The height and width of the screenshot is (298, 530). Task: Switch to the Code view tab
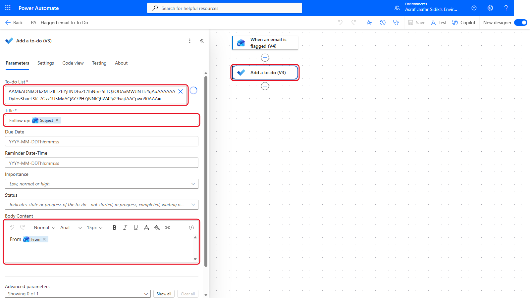tap(73, 63)
